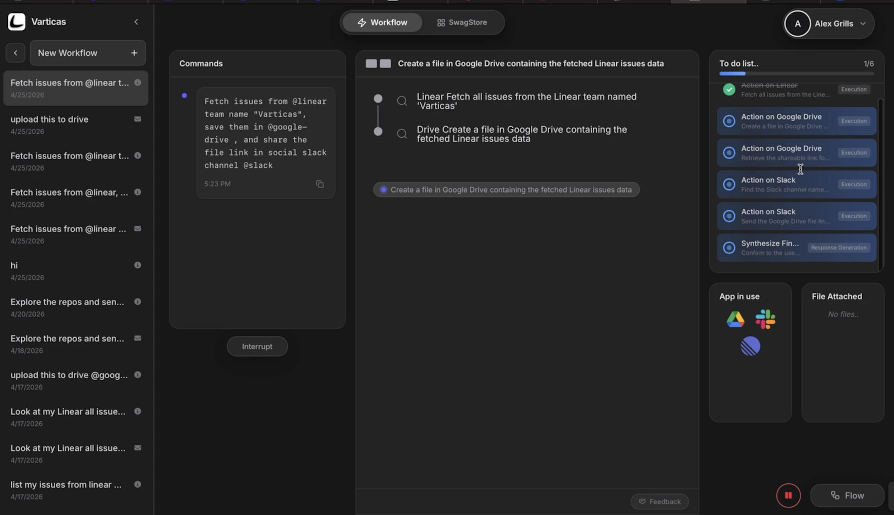
Task: Click the To do list progress bar
Action: tap(796, 74)
